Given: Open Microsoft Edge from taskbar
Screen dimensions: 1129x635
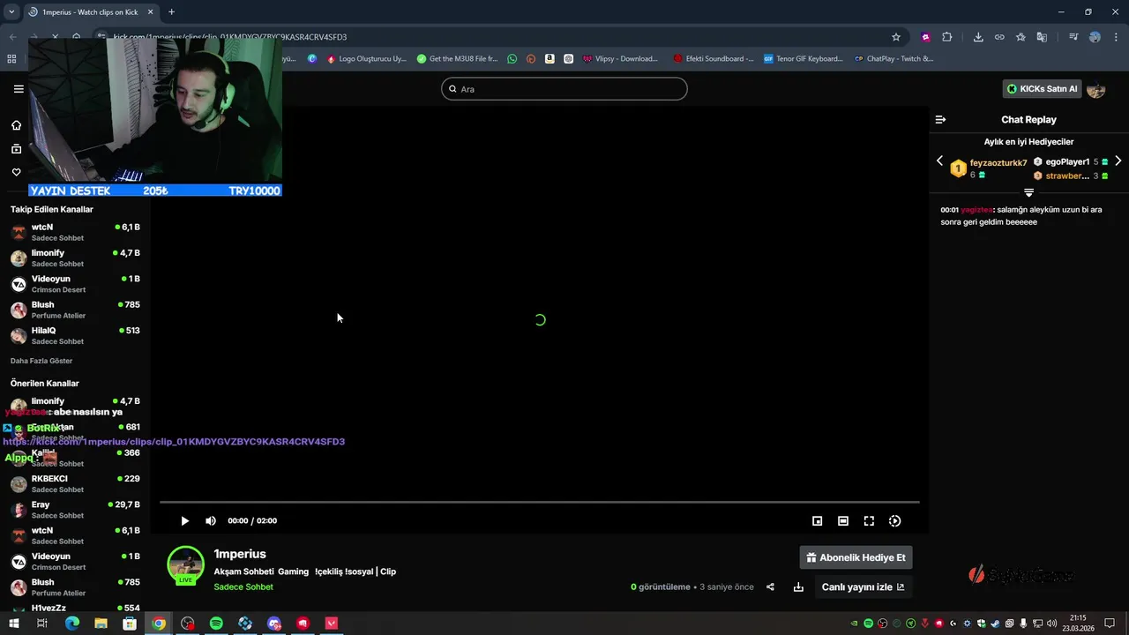Looking at the screenshot, I should point(71,624).
